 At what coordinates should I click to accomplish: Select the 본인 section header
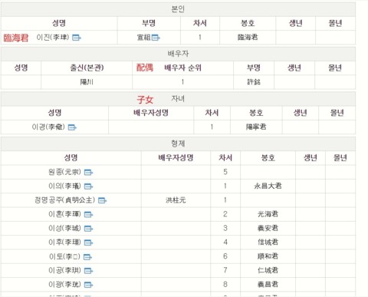[178, 9]
